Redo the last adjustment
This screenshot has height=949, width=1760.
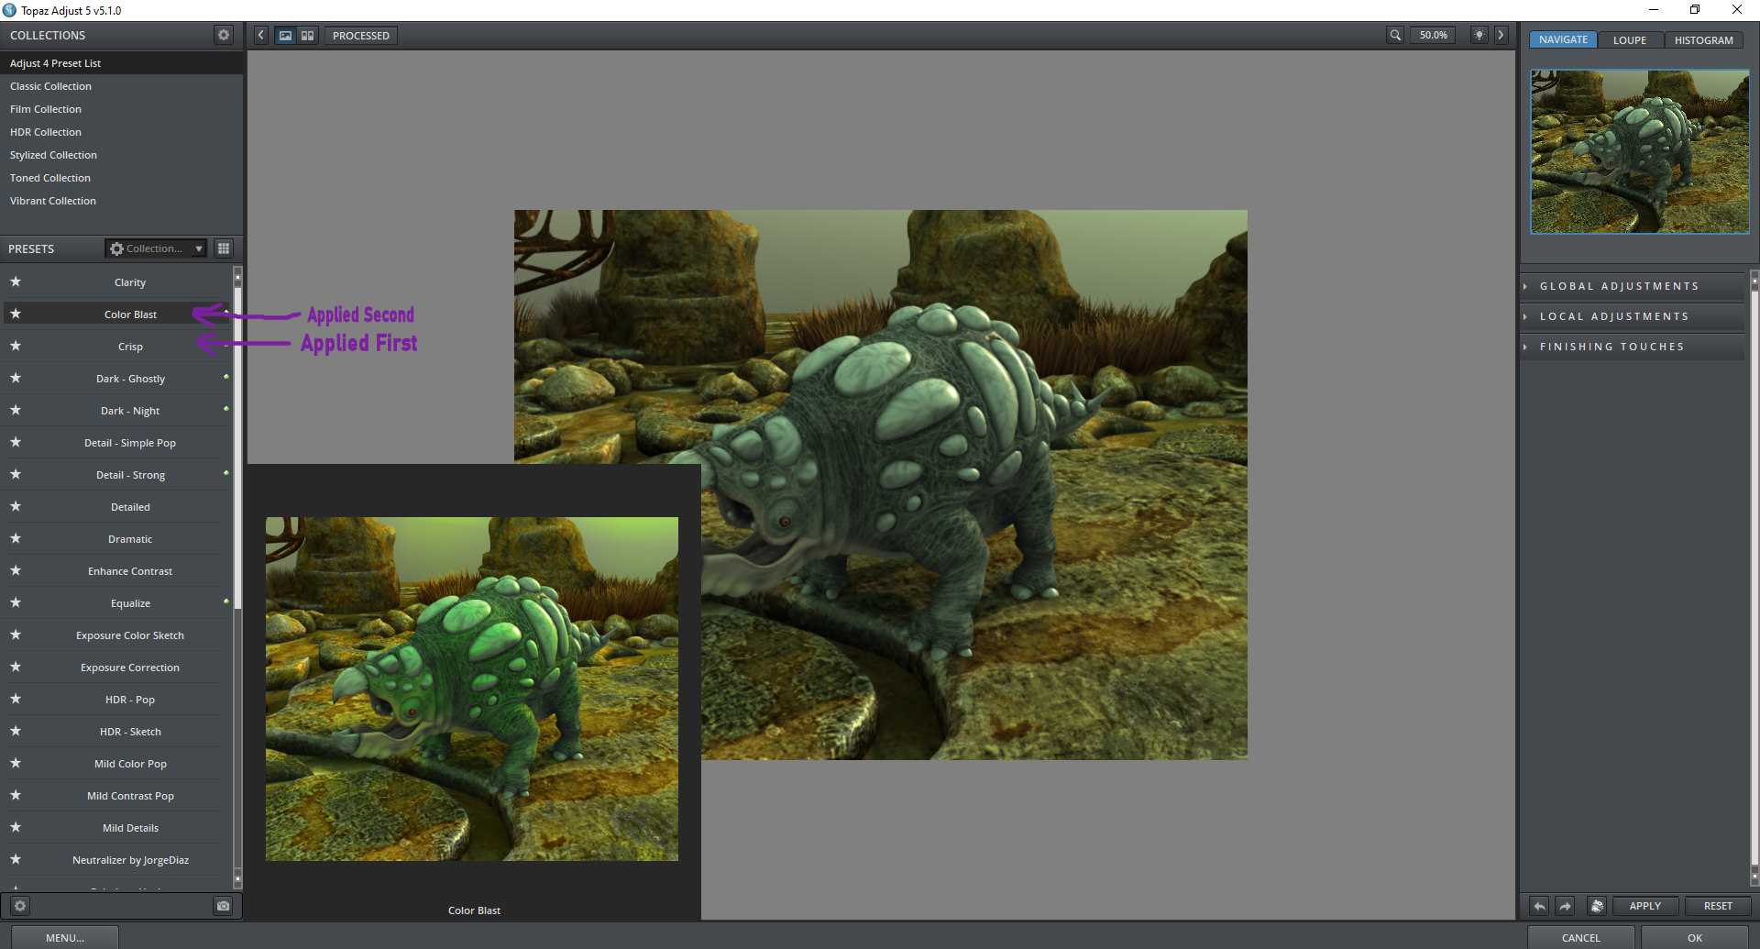tap(1566, 906)
